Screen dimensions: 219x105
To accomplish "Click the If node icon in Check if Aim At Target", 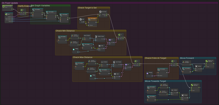I will pyautogui.click(x=172, y=61).
